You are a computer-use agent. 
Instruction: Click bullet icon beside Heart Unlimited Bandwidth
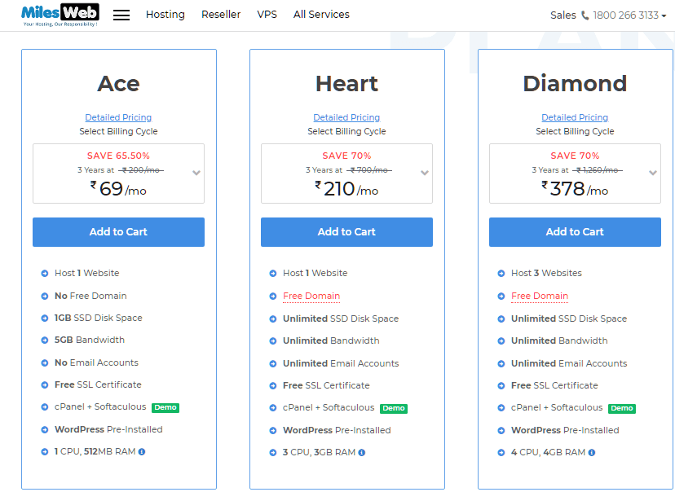(272, 340)
